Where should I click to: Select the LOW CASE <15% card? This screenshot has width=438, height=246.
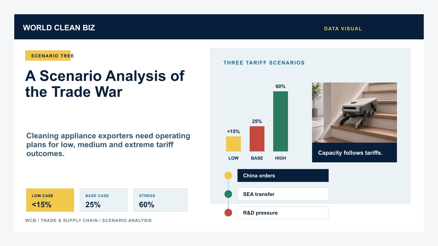coord(50,200)
